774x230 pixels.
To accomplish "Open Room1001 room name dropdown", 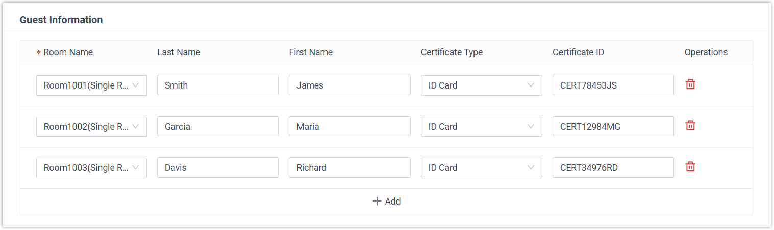I will pos(91,85).
